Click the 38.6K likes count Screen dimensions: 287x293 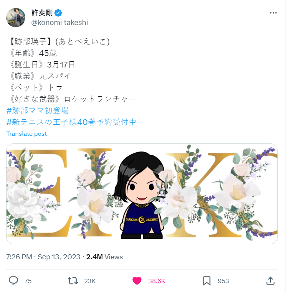tap(157, 281)
